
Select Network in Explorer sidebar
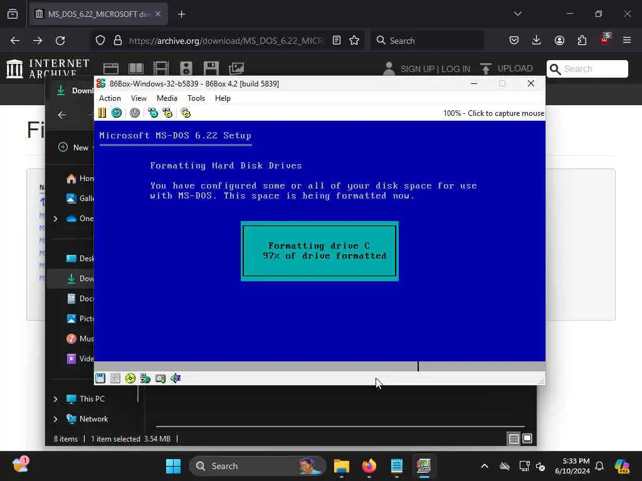click(x=87, y=419)
